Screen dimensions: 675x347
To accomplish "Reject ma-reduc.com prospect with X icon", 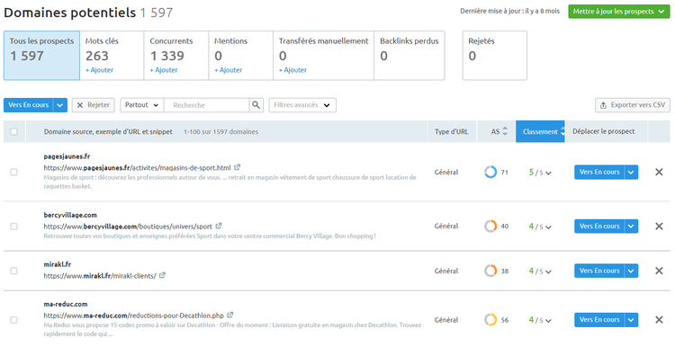I will pyautogui.click(x=659, y=320).
